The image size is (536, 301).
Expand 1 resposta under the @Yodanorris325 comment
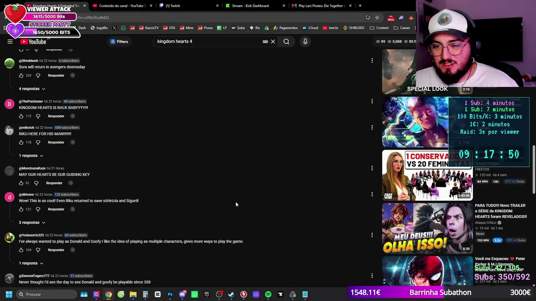point(31,263)
